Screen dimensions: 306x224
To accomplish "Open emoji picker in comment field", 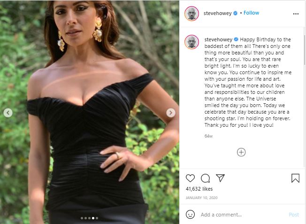I will click(x=190, y=214).
